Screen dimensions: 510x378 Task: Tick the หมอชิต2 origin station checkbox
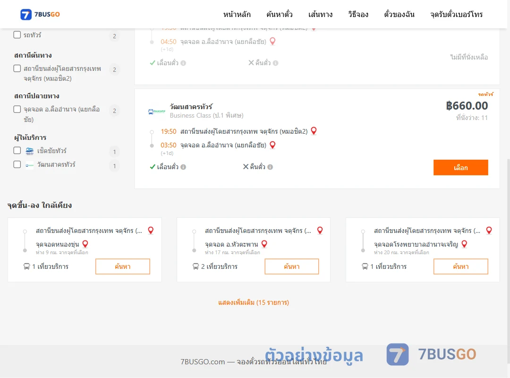17,69
